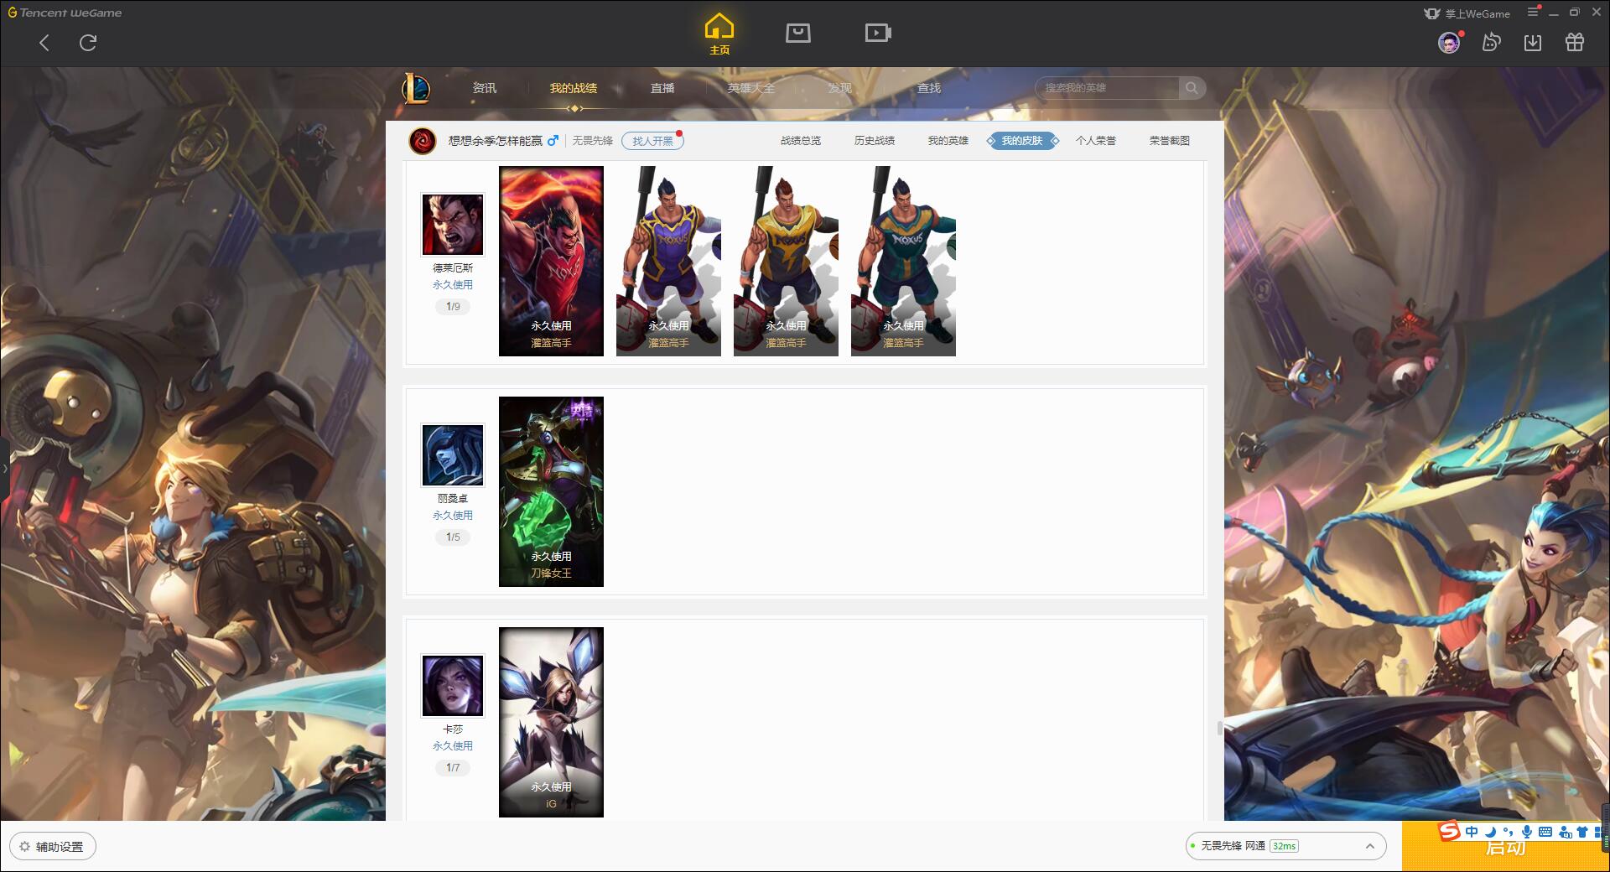The width and height of the screenshot is (1610, 872).
Task: Open the 主页 home icon
Action: tap(719, 34)
